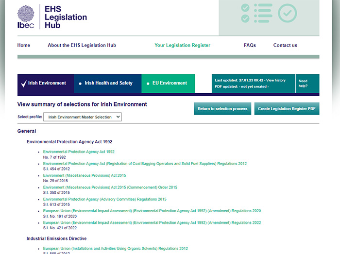Screen dimensions: 340x254
Task: Open the (Commencement) Order 2015 link
Action: pyautogui.click(x=110, y=187)
